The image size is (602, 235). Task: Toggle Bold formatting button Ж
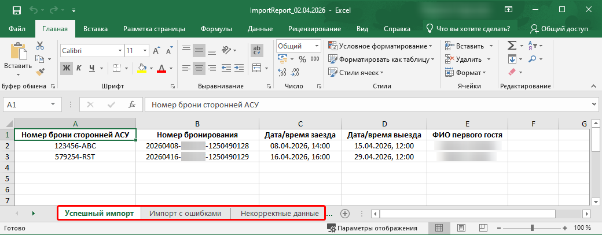[x=67, y=68]
